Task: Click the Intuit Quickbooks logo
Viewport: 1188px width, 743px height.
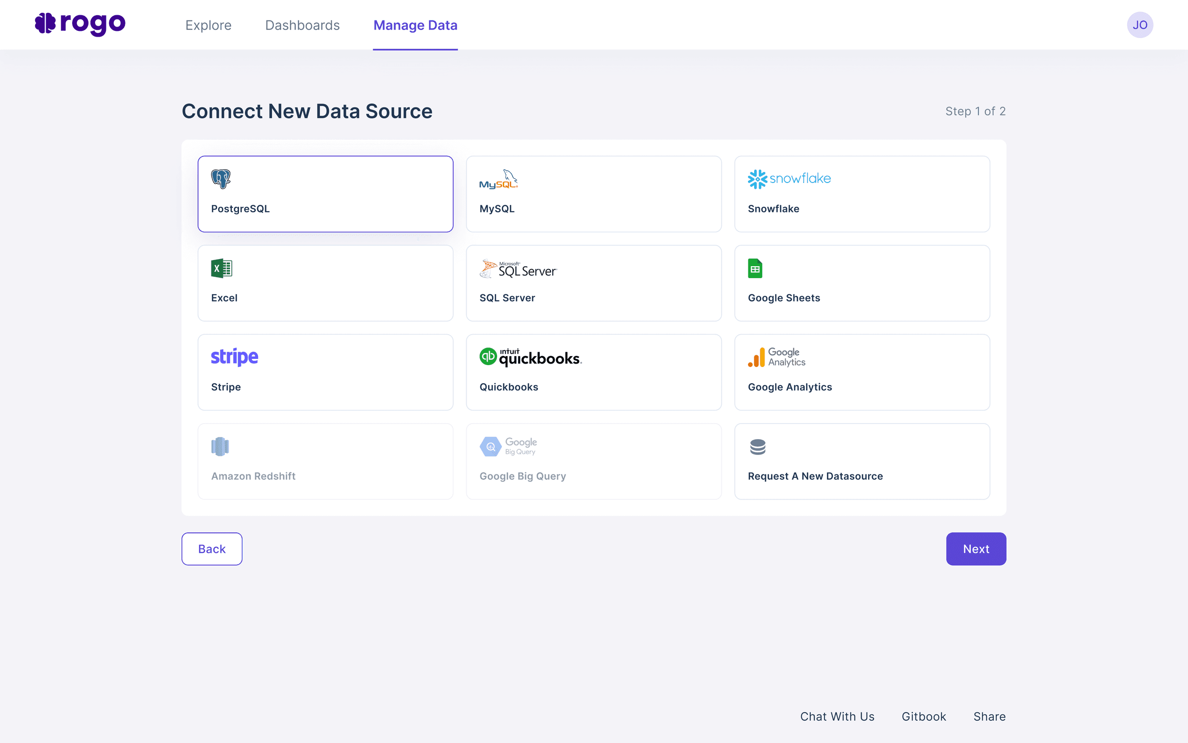Action: tap(530, 357)
